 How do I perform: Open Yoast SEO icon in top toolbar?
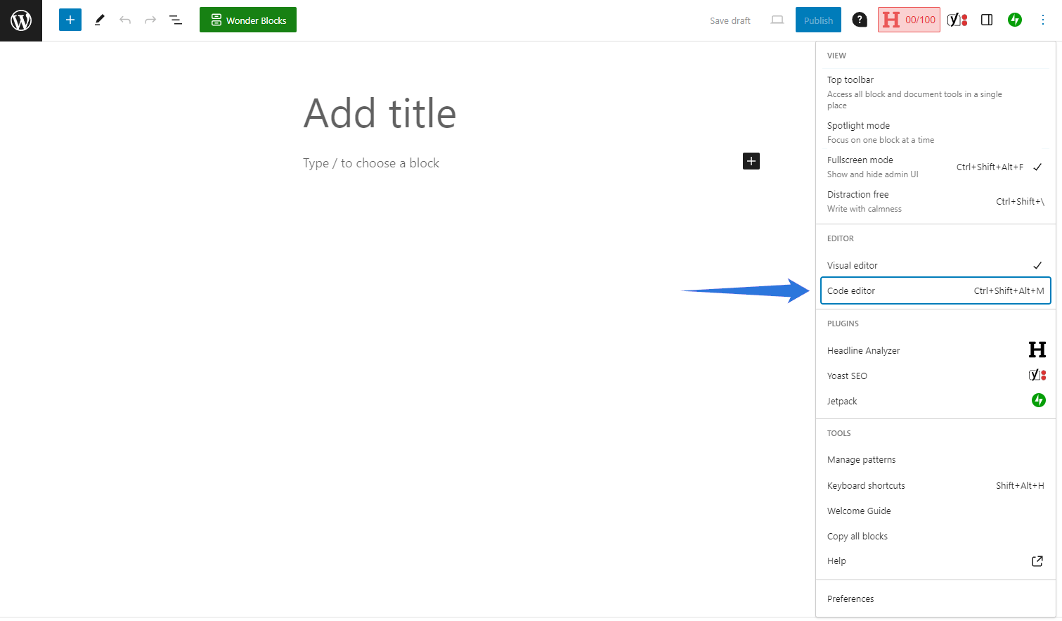[957, 20]
